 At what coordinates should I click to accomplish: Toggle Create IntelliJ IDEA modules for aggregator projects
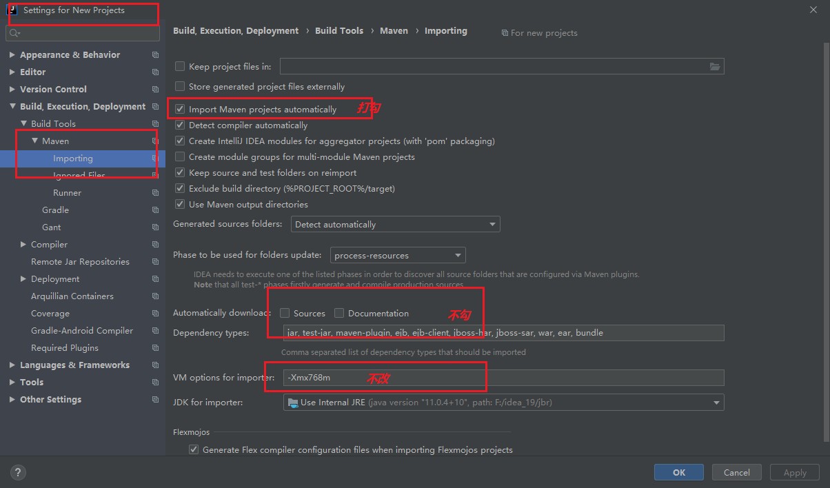coord(180,141)
